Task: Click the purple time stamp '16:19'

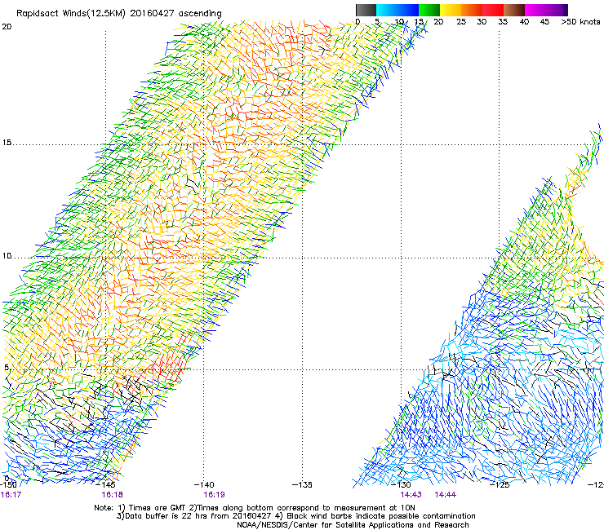Action: (x=214, y=495)
